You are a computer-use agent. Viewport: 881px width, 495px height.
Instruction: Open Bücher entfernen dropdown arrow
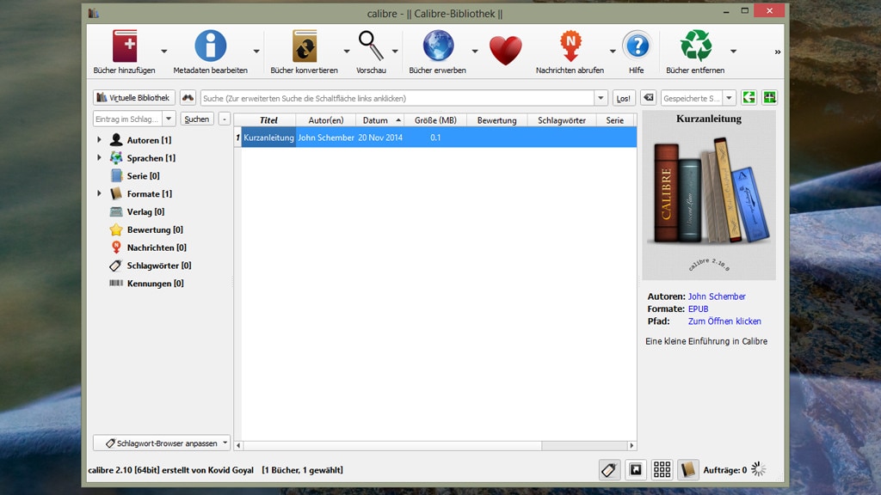click(733, 51)
